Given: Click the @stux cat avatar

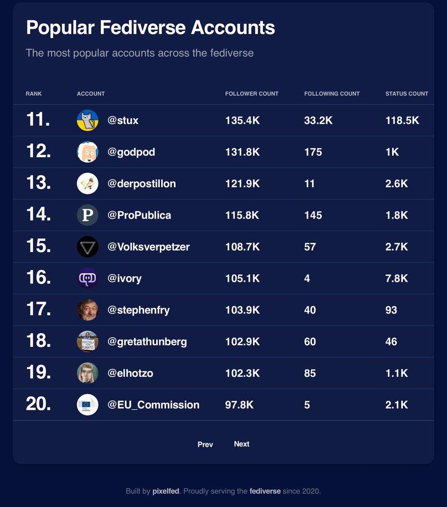Looking at the screenshot, I should (87, 120).
